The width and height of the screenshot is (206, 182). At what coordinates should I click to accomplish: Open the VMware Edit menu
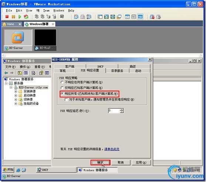[19, 10]
